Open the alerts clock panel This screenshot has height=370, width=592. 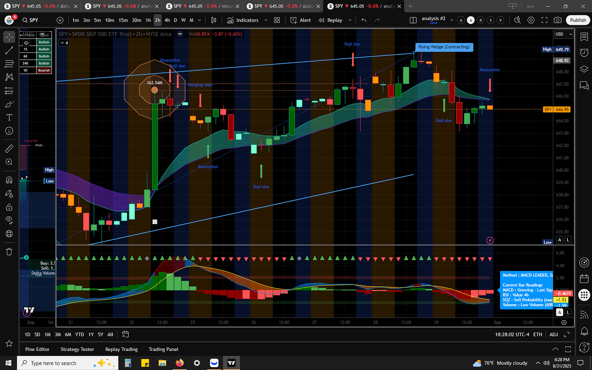[584, 52]
